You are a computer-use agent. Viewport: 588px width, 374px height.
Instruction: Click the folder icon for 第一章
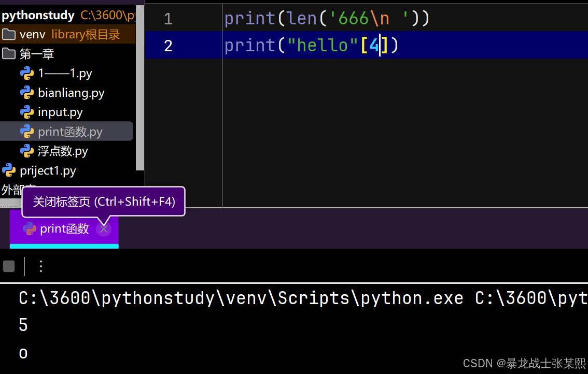[10, 53]
